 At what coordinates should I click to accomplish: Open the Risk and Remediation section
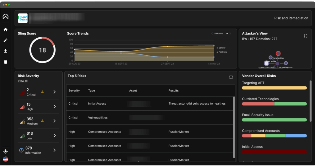point(291,18)
